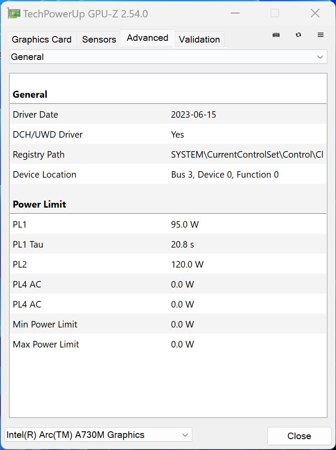Click the PL2 120.0 W value
This screenshot has width=336, height=450.
(188, 265)
